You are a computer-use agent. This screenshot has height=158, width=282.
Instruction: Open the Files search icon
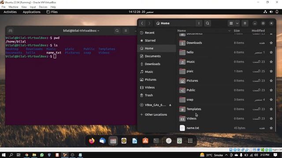(x=208, y=23)
